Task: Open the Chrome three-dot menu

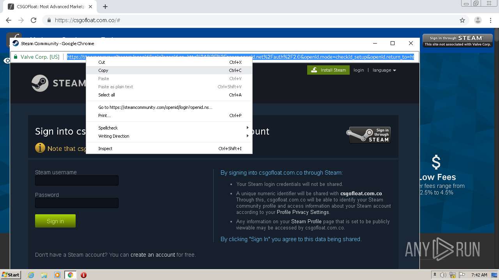Action: (x=491, y=20)
